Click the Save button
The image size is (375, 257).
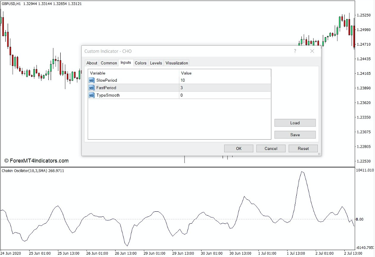(x=295, y=135)
